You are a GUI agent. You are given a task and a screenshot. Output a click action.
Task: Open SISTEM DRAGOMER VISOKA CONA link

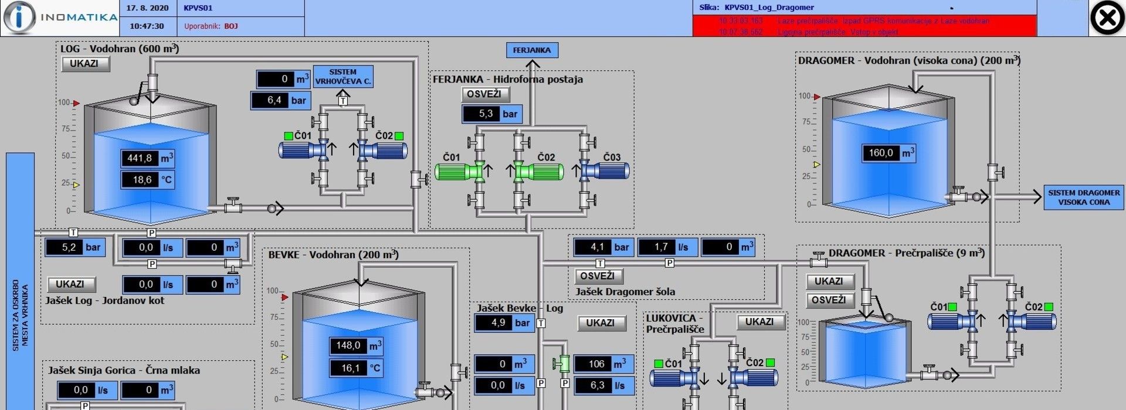point(1084,197)
